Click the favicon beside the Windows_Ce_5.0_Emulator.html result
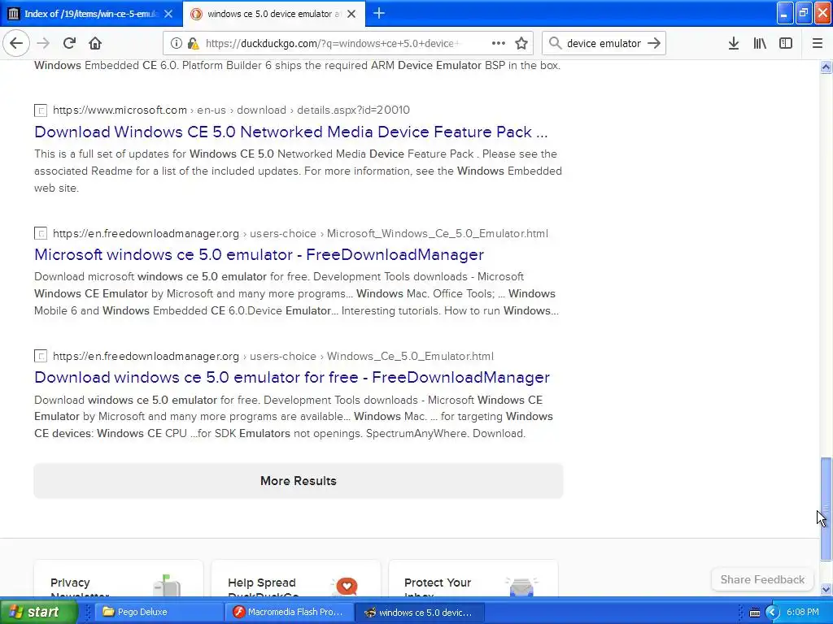 (x=41, y=356)
